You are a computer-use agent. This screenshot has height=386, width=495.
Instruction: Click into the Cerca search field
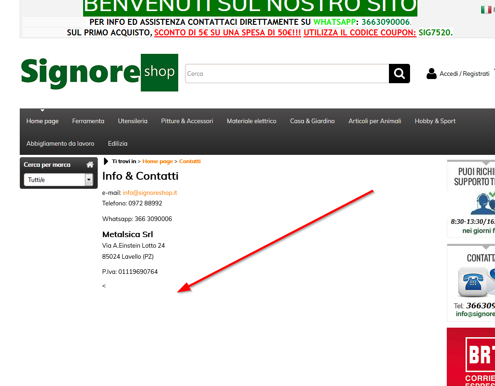pyautogui.click(x=287, y=74)
